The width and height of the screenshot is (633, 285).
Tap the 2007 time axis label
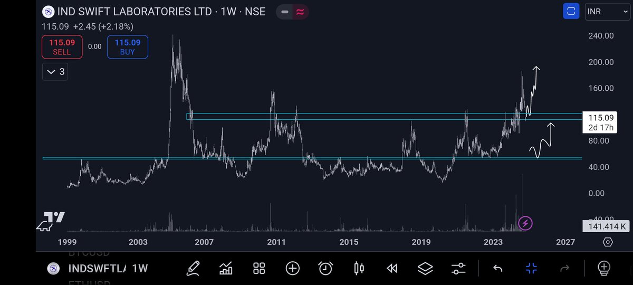(204, 242)
